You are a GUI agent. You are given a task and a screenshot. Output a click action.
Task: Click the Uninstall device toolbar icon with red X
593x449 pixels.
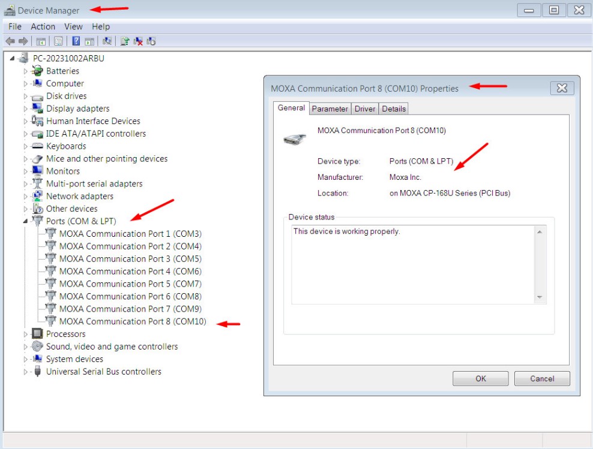pyautogui.click(x=138, y=41)
